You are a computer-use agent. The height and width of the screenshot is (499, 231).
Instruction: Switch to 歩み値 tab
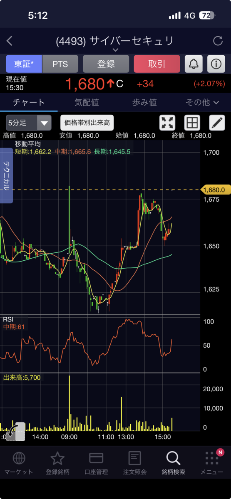click(144, 102)
